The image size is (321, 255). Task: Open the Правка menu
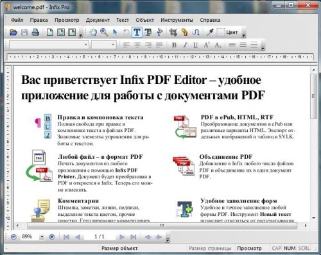pos(39,20)
